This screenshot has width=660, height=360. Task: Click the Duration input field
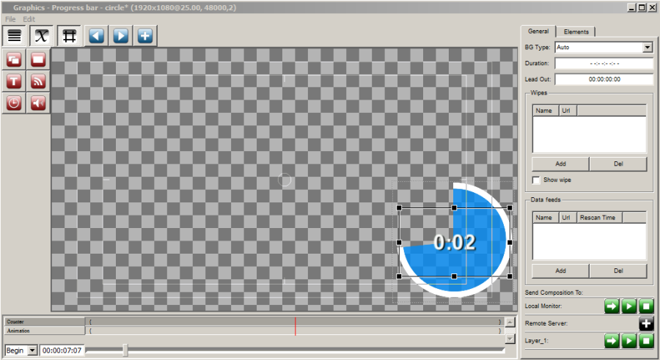(x=604, y=64)
